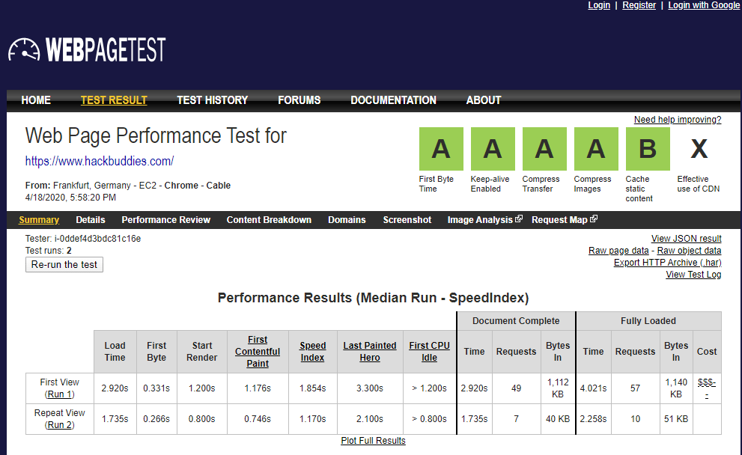This screenshot has height=455, width=742.
Task: Click the Register link
Action: tap(639, 5)
